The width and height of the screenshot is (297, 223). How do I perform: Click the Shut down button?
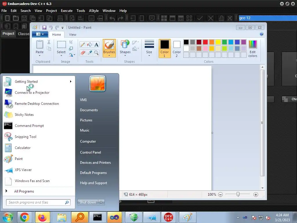pos(88,202)
